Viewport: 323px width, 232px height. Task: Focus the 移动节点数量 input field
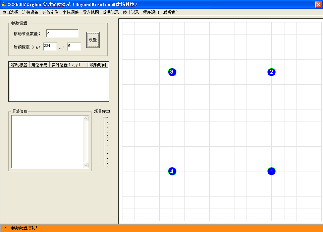click(62, 33)
